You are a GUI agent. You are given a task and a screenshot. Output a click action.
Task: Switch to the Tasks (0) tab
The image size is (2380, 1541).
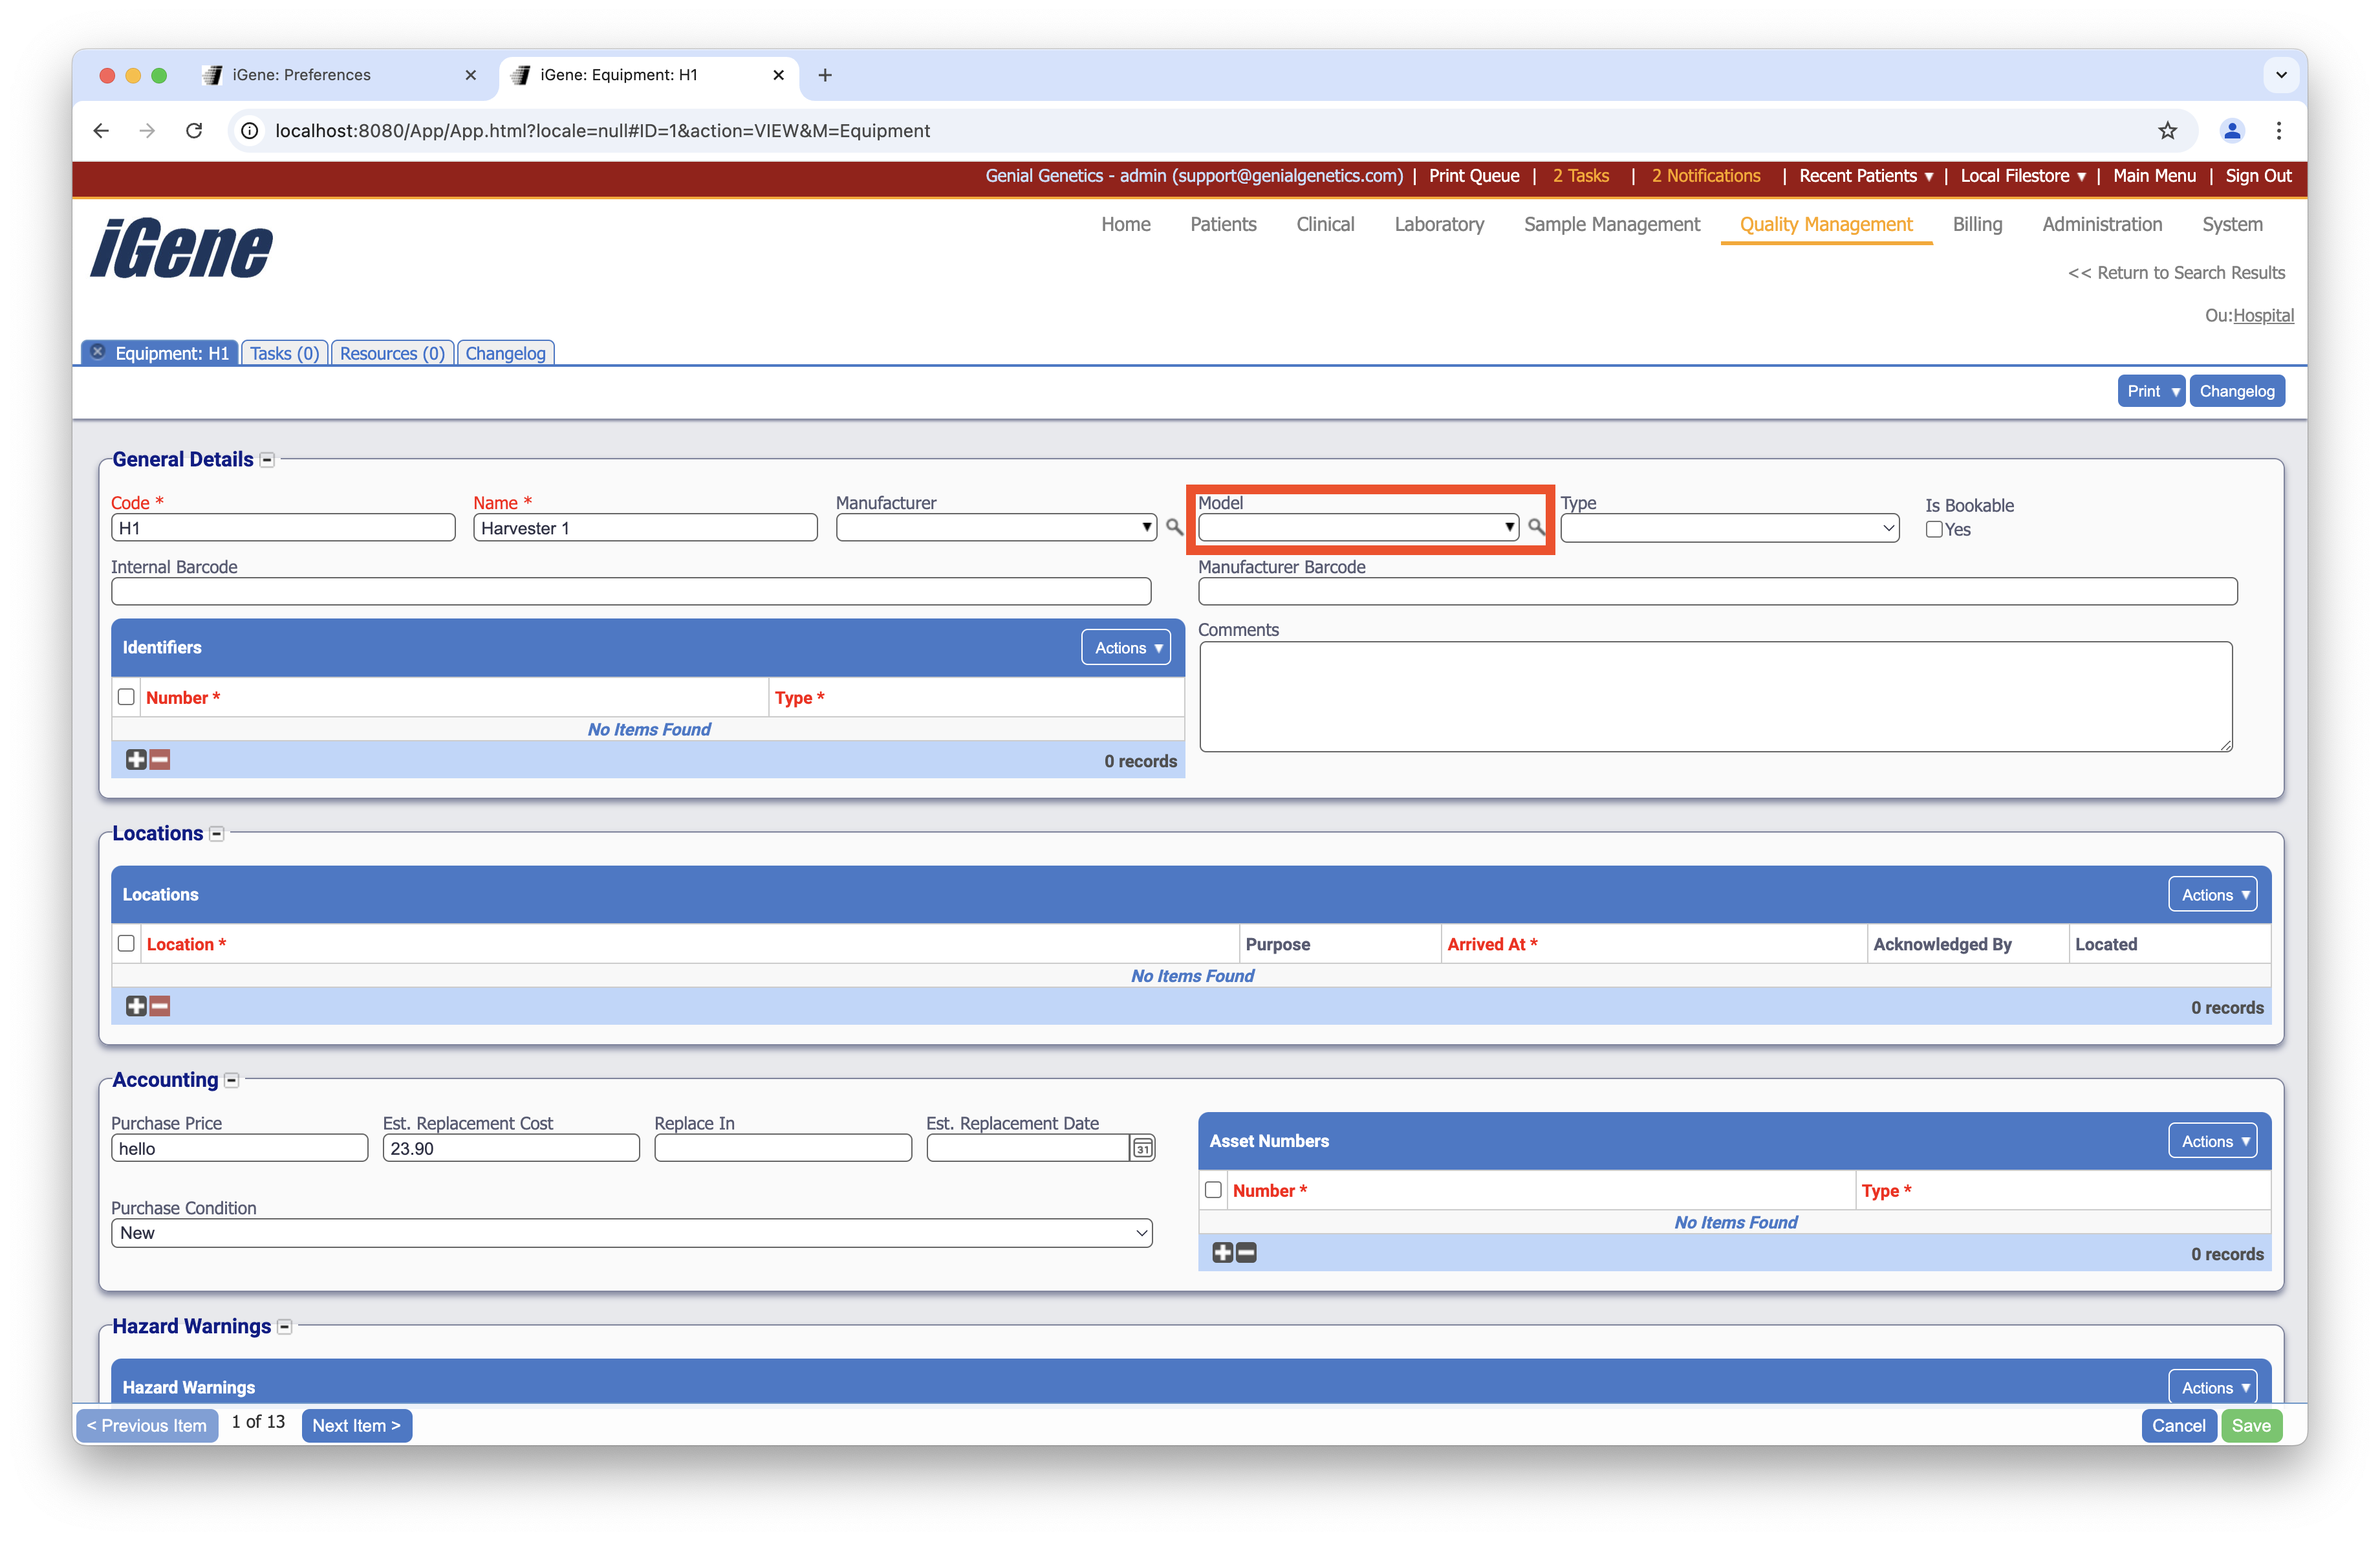click(x=284, y=353)
